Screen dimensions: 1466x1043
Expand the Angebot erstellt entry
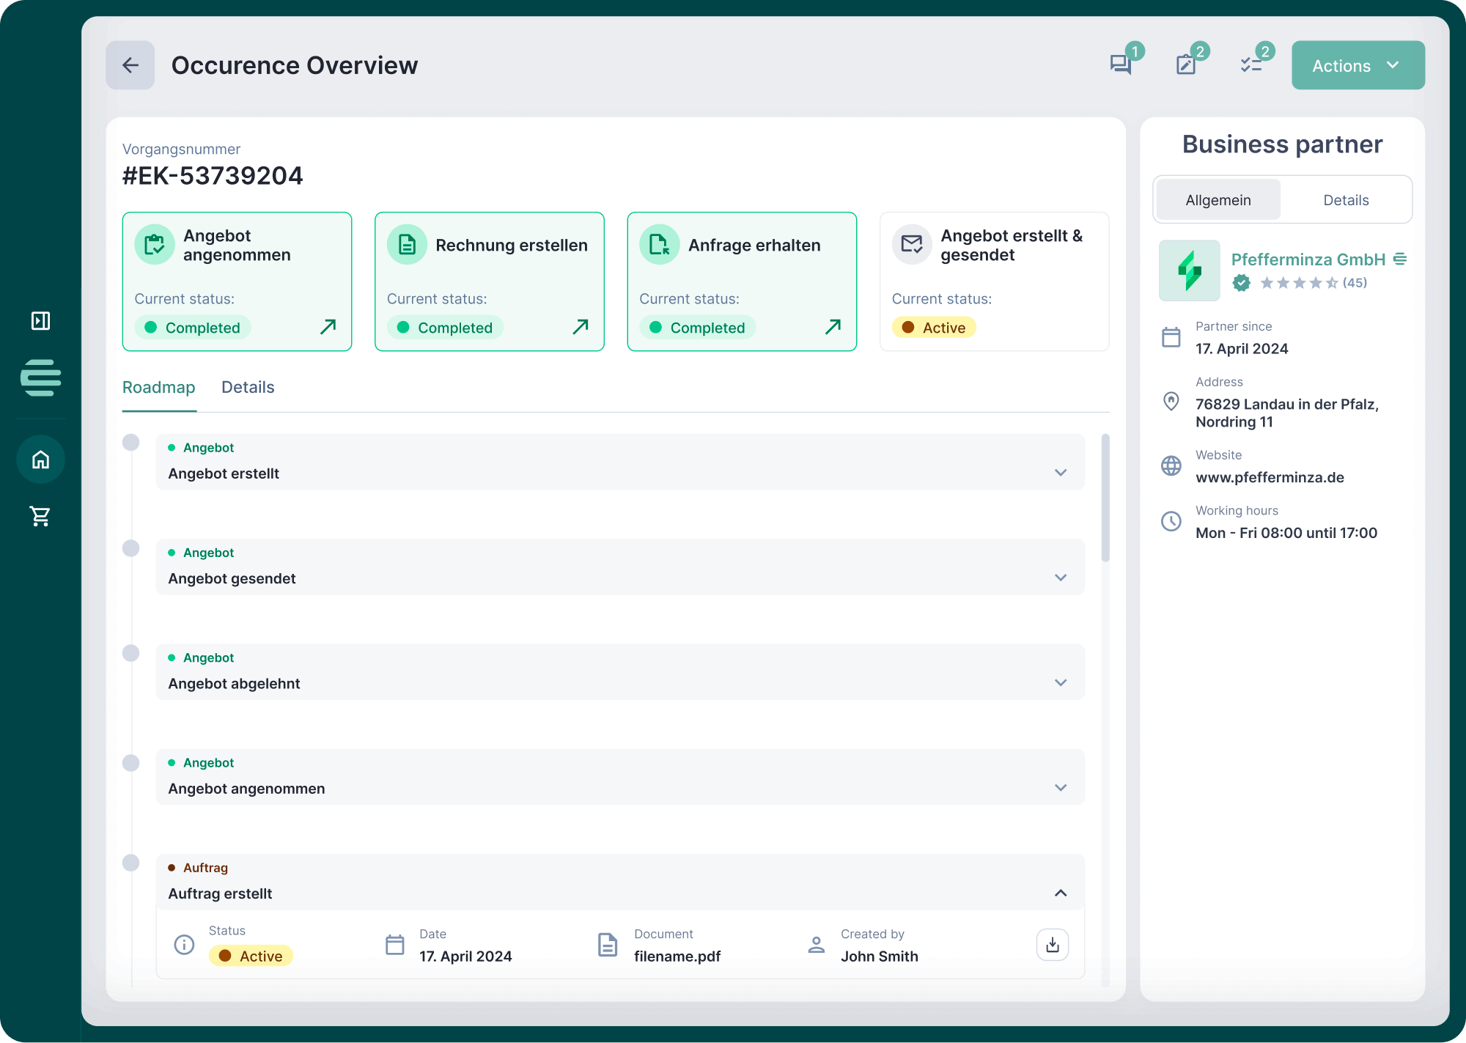1060,473
